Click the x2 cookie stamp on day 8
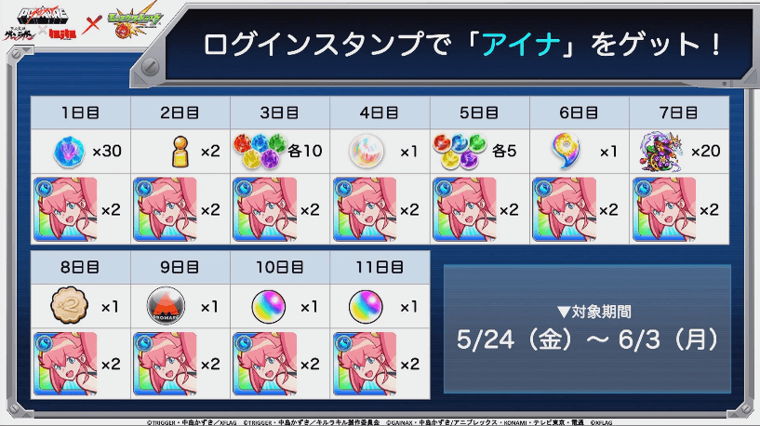 pos(70,306)
